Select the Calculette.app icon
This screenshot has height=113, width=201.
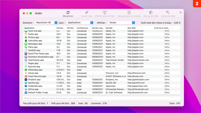tap(26, 41)
